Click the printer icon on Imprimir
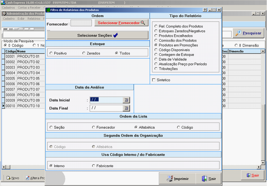 coord(170,179)
